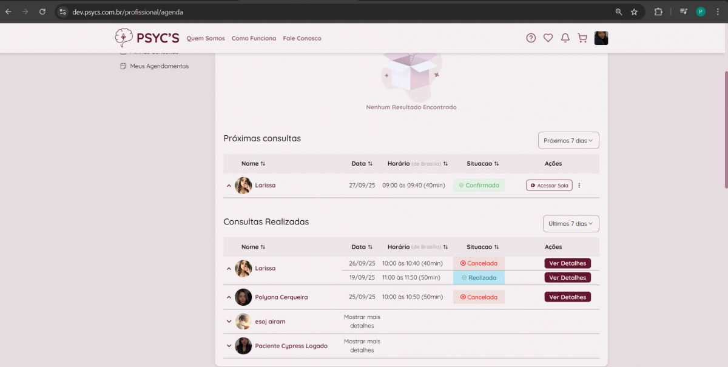Image resolution: width=728 pixels, height=367 pixels.
Task: Click the favorites heart icon
Action: click(x=548, y=38)
